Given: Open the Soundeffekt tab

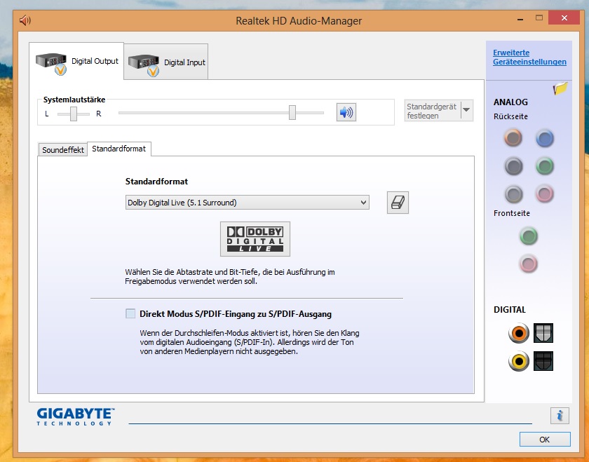Looking at the screenshot, I should [x=62, y=150].
